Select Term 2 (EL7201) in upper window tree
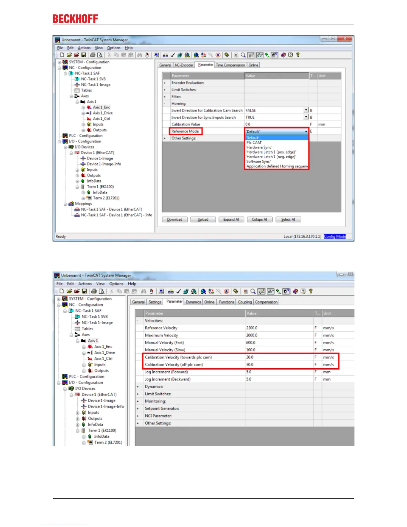This screenshot has height=527, width=407. 106,198
